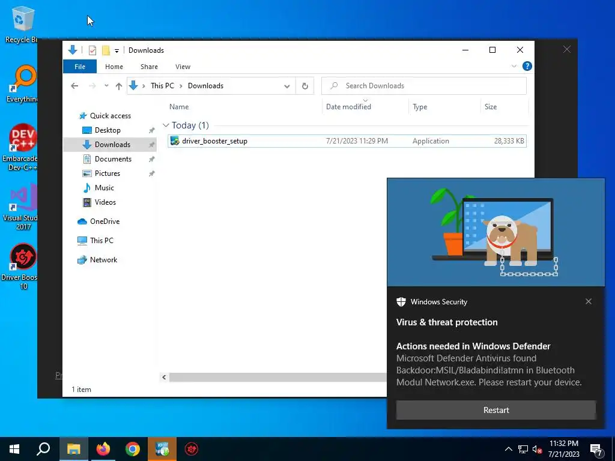Select This PC in navigation pane
The width and height of the screenshot is (615, 461).
point(101,241)
